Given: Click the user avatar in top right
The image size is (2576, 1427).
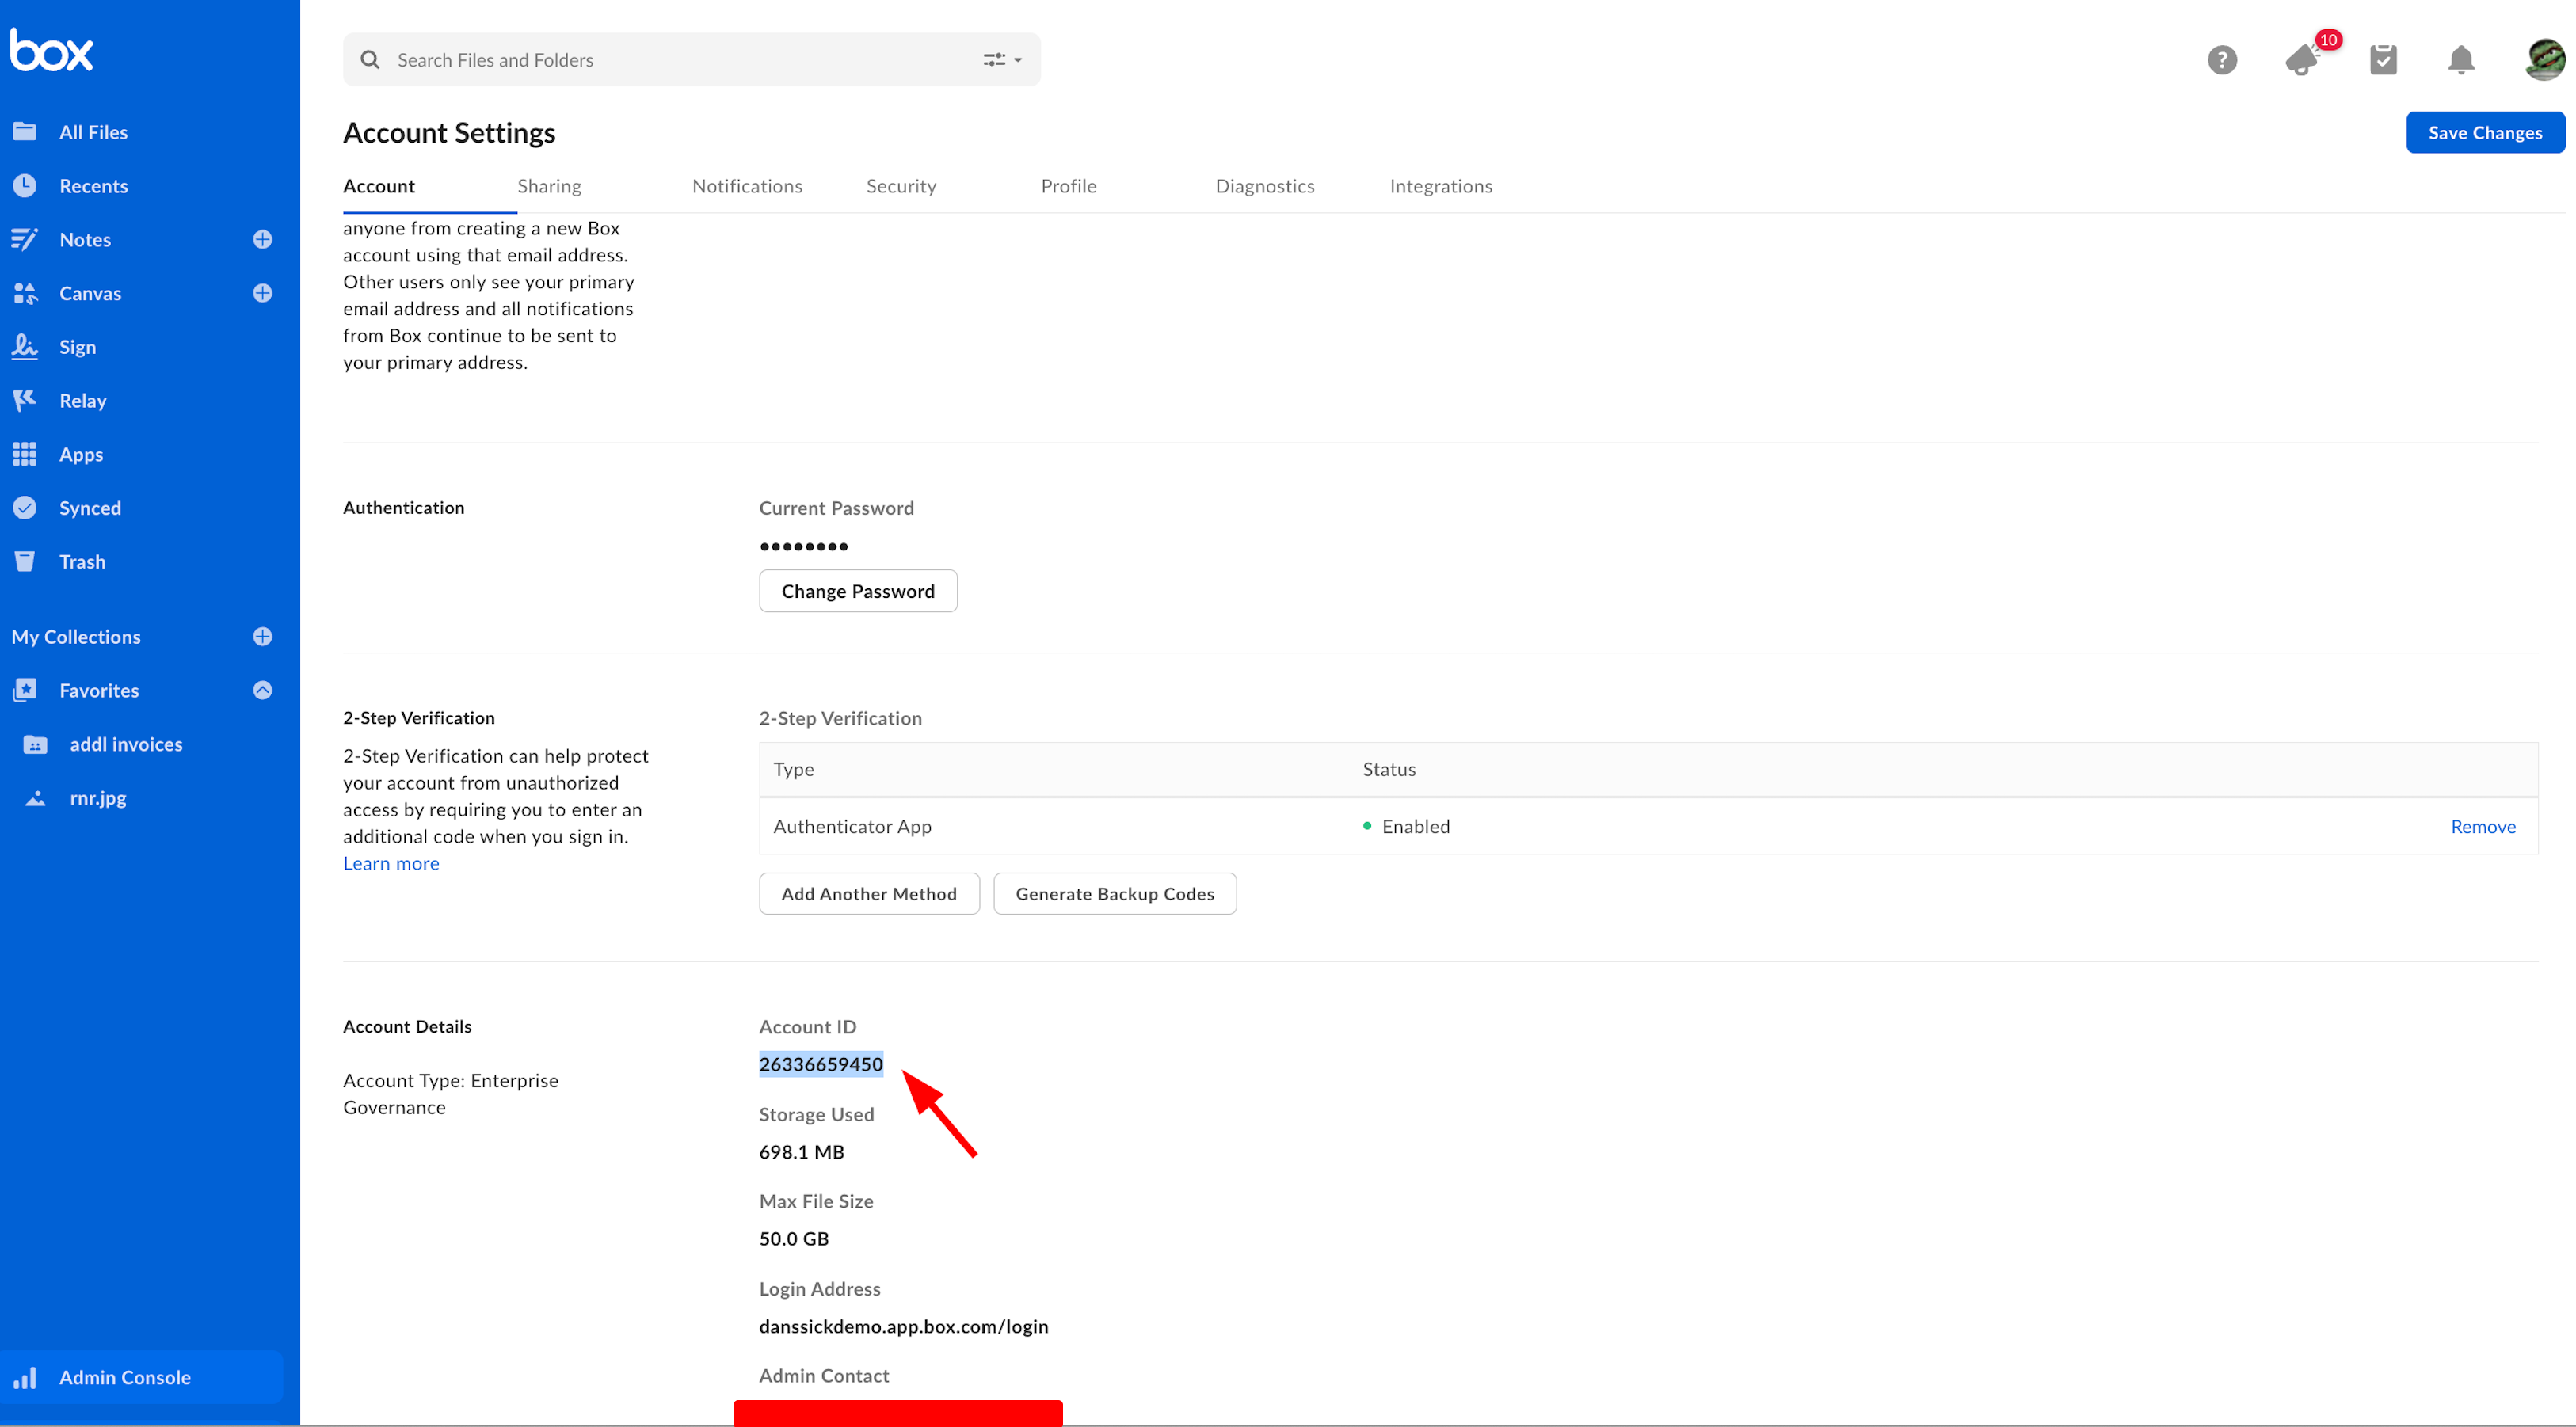Looking at the screenshot, I should coord(2543,60).
